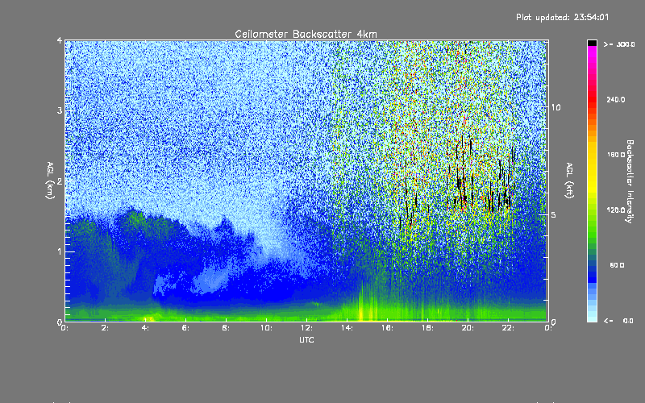
Task: Click the '60.0' colorbar label
Action: coord(617,265)
